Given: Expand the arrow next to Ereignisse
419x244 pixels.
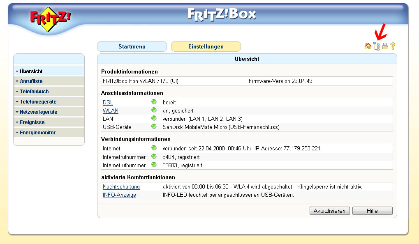Looking at the screenshot, I should click(x=17, y=122).
